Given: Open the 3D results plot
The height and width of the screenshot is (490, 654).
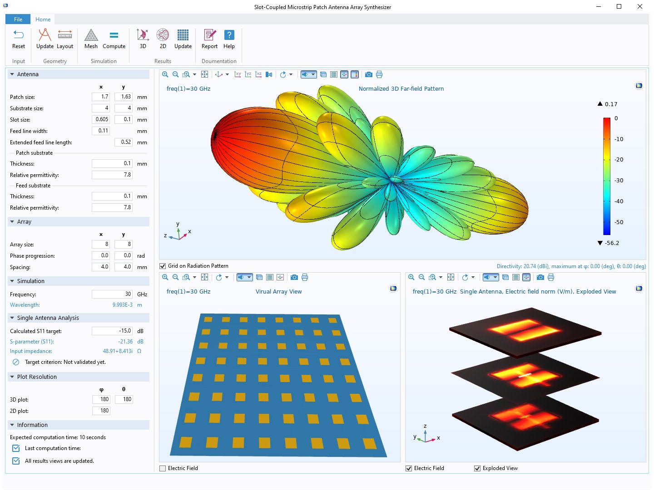Looking at the screenshot, I should [143, 35].
